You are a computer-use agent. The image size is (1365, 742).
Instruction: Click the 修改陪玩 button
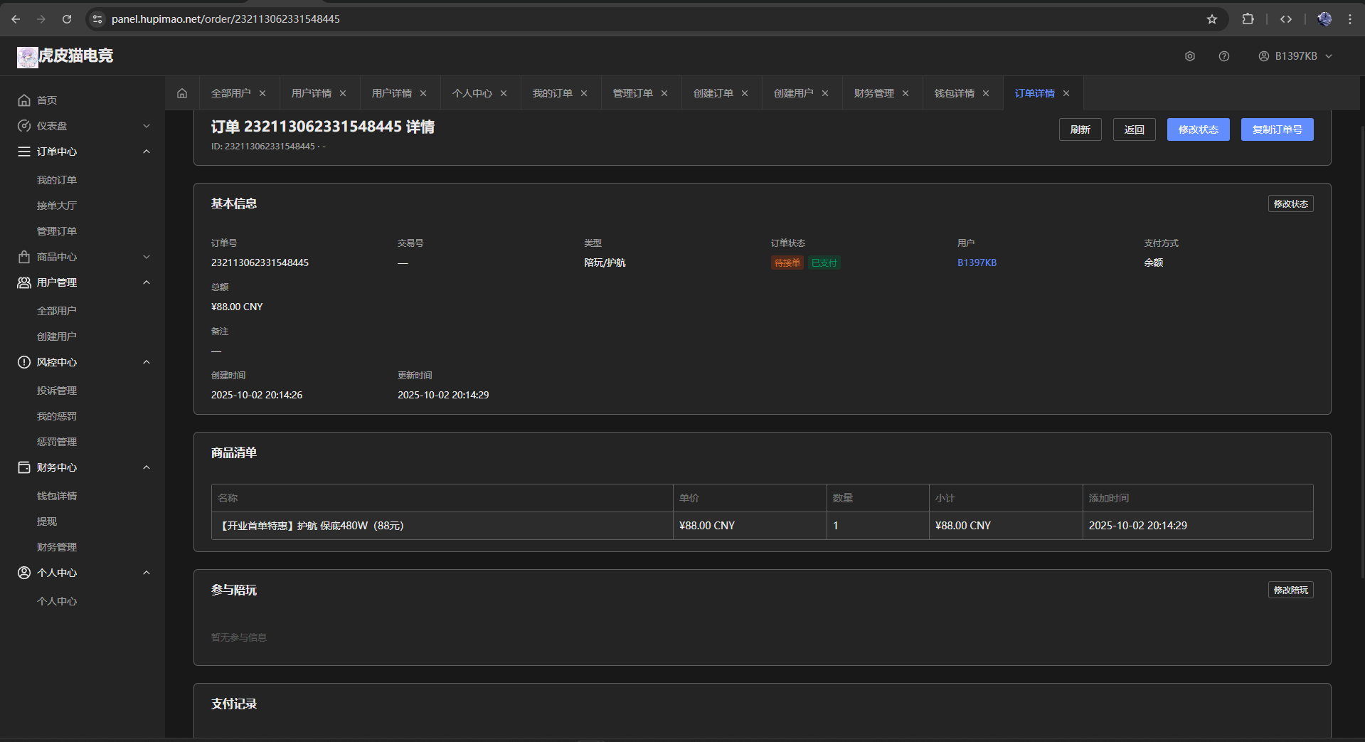click(1290, 590)
